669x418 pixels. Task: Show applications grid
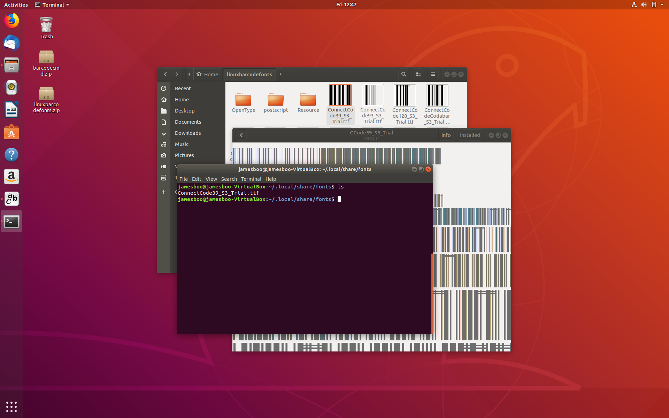11,407
